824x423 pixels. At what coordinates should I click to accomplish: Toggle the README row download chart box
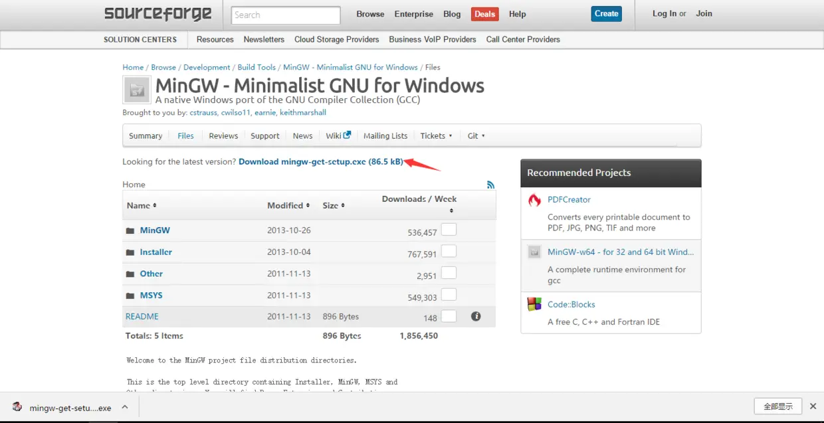(x=449, y=316)
